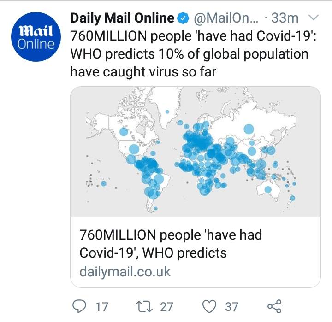332x322 pixels.
Task: Click the Greenland dot on map
Action: 167,111
